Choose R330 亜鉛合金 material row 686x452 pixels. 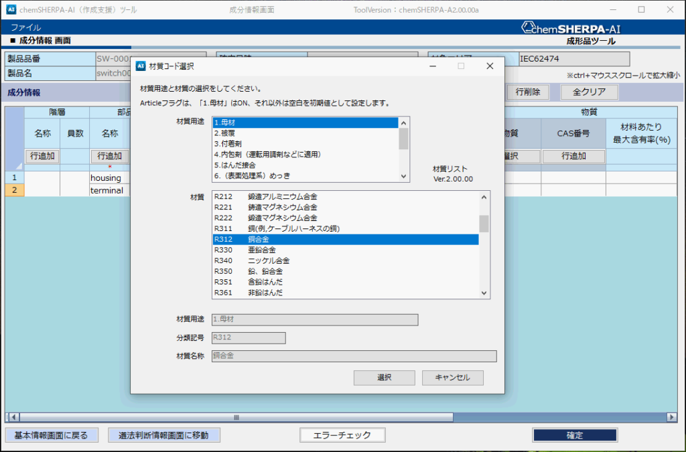(x=346, y=250)
